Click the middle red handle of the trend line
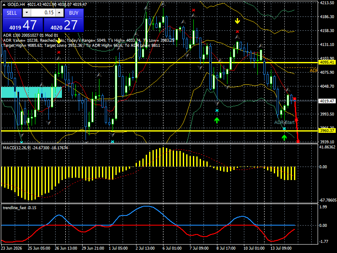 (x=297, y=120)
